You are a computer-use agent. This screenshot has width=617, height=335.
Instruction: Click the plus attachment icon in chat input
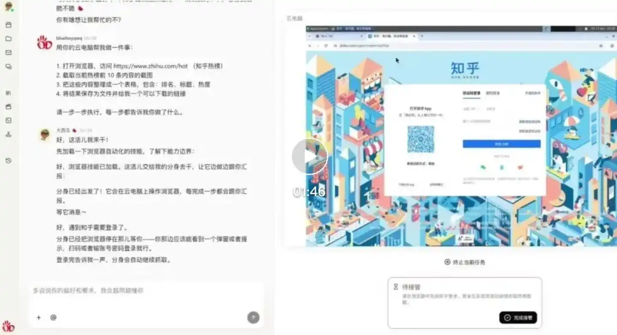tap(39, 317)
